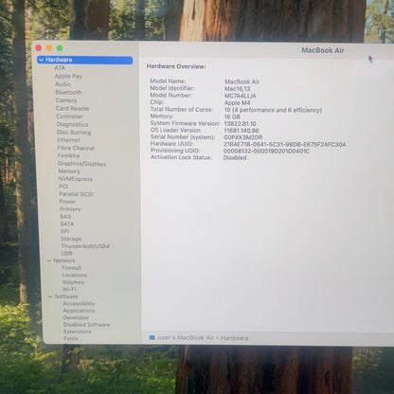Image resolution: width=394 pixels, height=394 pixels.
Task: Select the Serial Number value text
Action: pos(243,137)
